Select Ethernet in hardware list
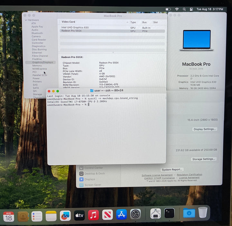The height and width of the screenshot is (226, 232). [37, 53]
